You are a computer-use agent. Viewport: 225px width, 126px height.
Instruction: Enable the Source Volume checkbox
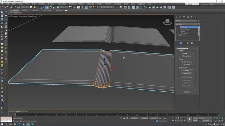pos(182,56)
